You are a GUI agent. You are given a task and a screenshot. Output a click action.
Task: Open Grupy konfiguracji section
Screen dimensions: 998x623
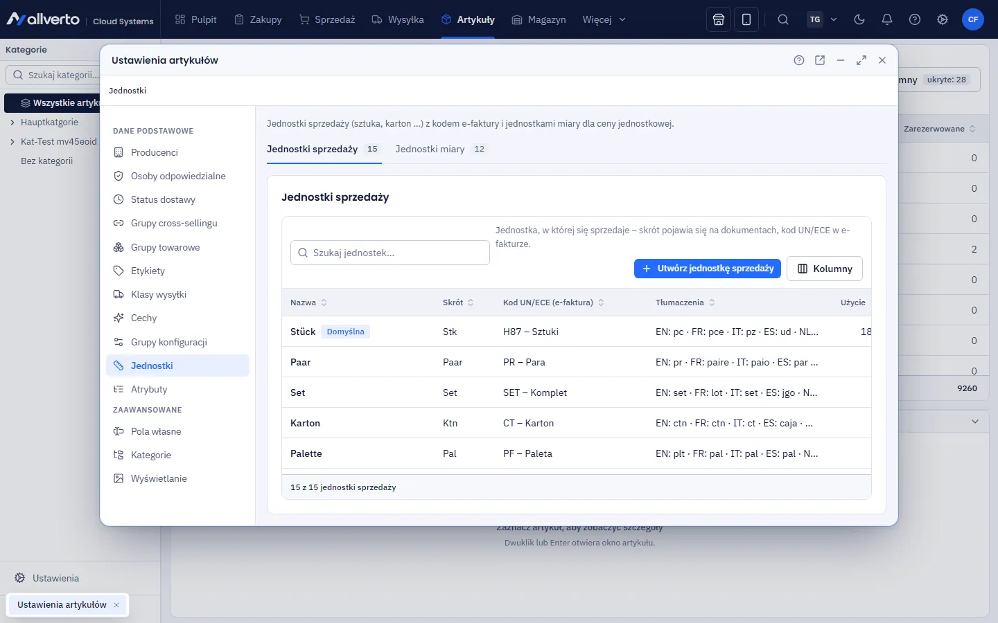pyautogui.click(x=178, y=342)
